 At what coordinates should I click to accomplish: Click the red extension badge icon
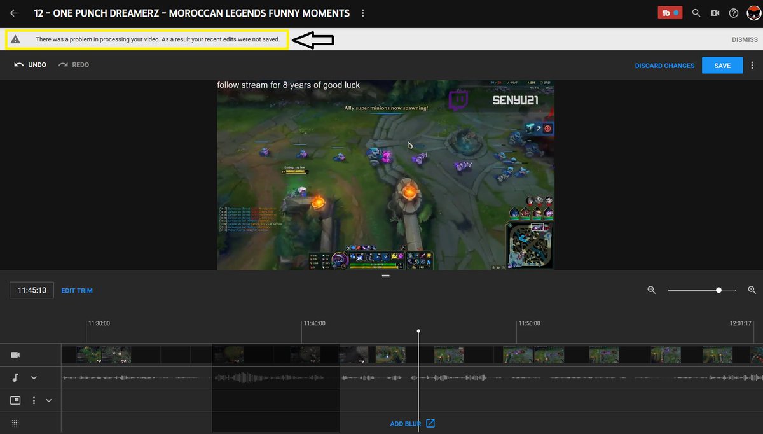pos(670,13)
